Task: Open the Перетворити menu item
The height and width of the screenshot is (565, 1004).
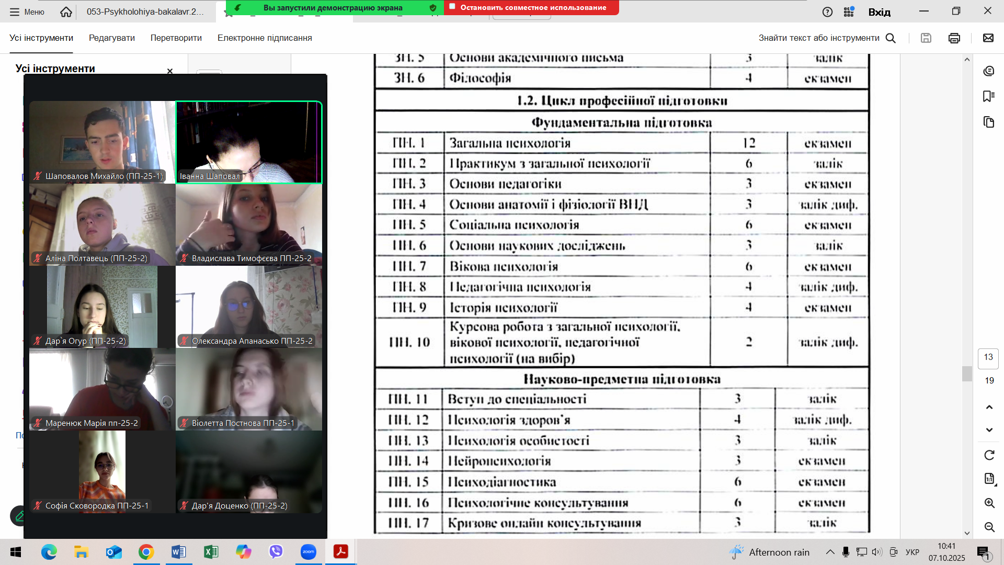Action: [176, 38]
